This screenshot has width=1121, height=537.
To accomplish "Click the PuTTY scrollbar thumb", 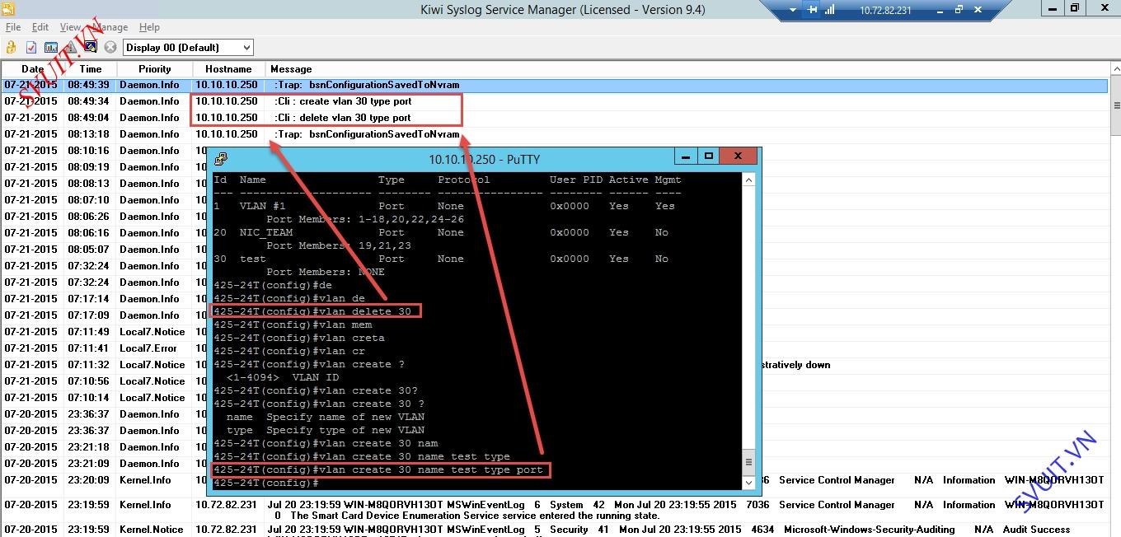I will 748,463.
